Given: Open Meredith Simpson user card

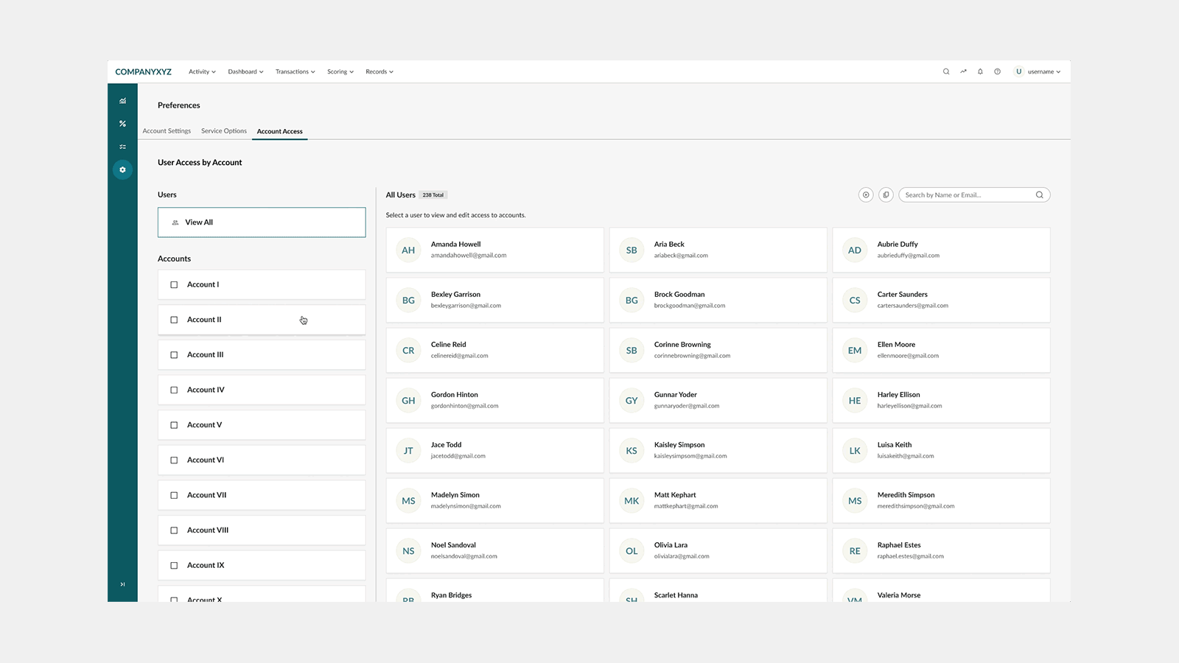Looking at the screenshot, I should [x=941, y=500].
